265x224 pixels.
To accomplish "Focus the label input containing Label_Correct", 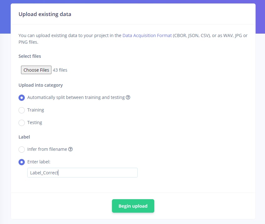I will click(82, 172).
